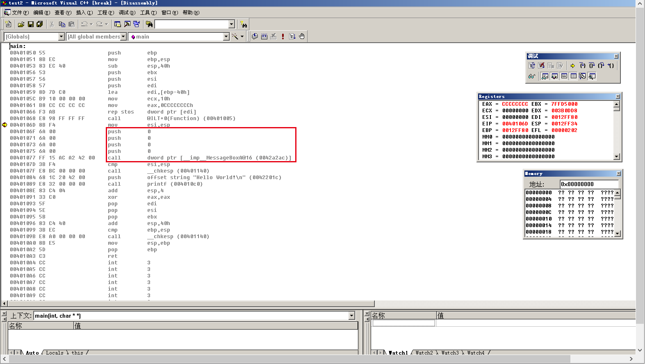Screen dimensions: 645x364
Task: Switch to the Watch4 tab
Action: point(476,353)
